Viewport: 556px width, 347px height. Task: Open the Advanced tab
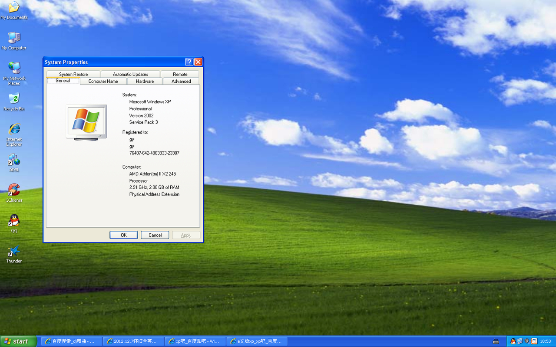coord(181,81)
